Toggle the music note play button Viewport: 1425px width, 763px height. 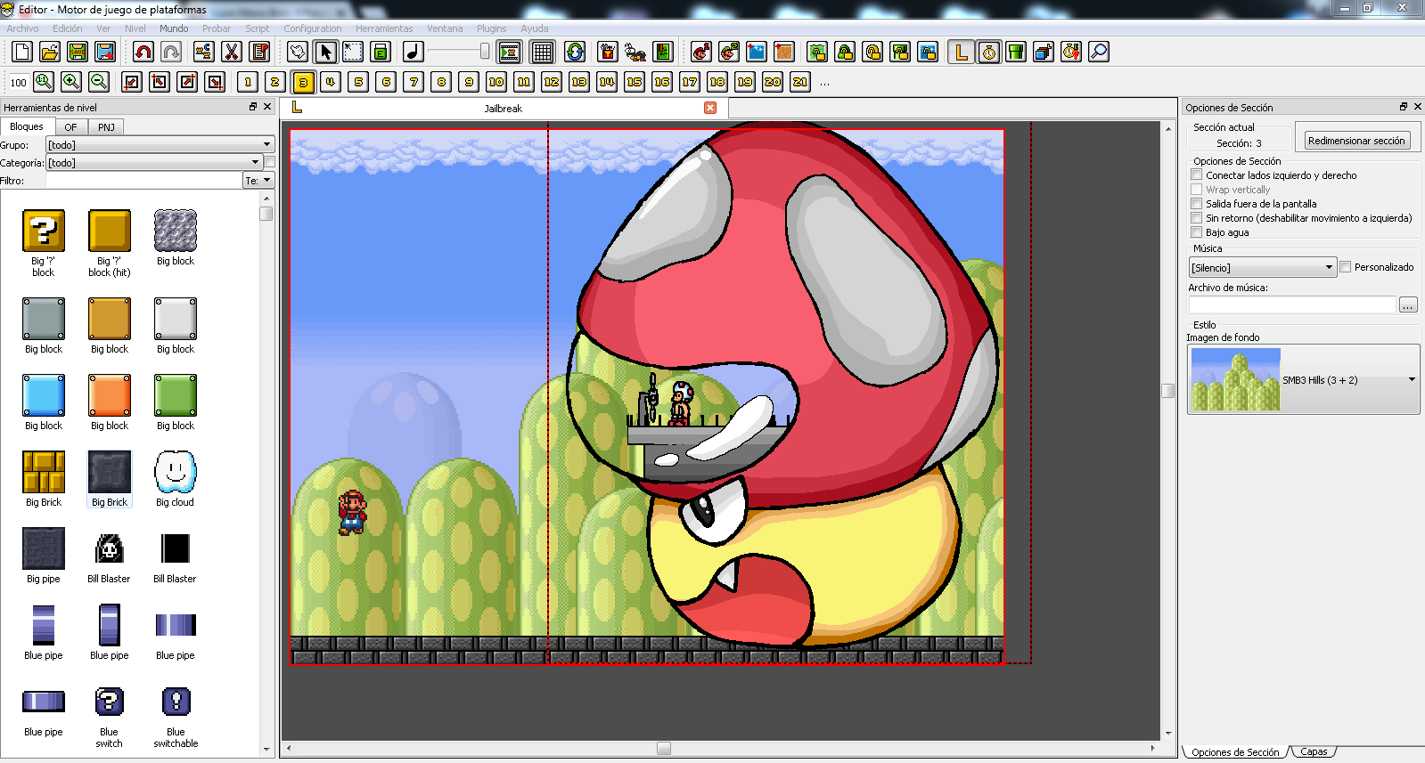click(x=413, y=52)
